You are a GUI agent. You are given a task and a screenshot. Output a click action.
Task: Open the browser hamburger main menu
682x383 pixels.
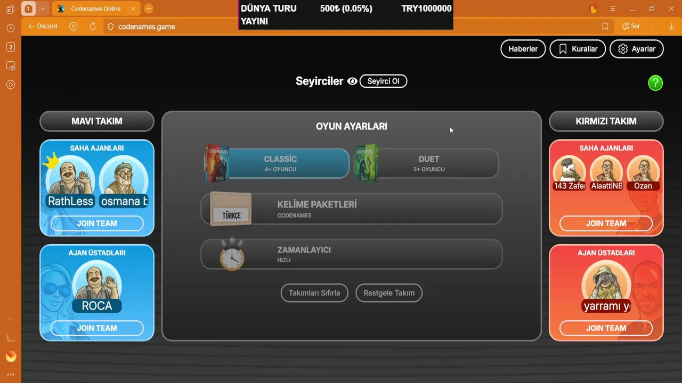tap(613, 9)
